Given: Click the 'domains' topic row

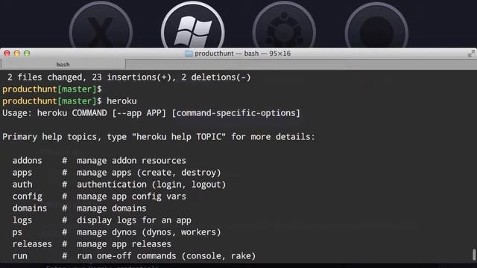Looking at the screenshot, I should [80, 208].
